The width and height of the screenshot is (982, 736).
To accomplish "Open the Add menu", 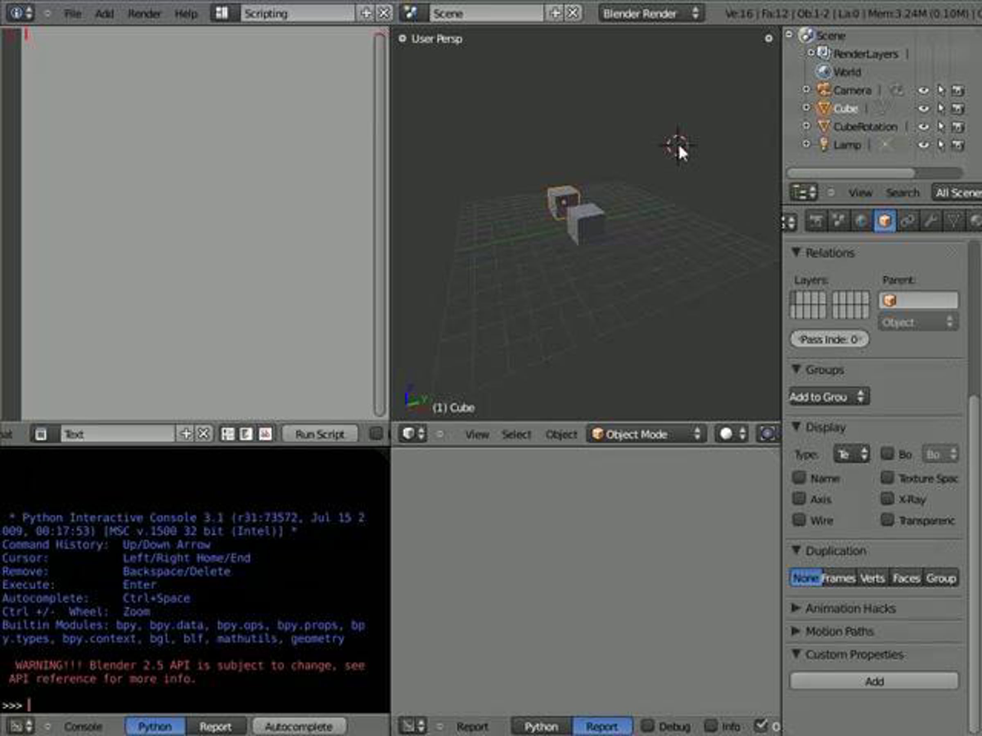I will pos(105,14).
